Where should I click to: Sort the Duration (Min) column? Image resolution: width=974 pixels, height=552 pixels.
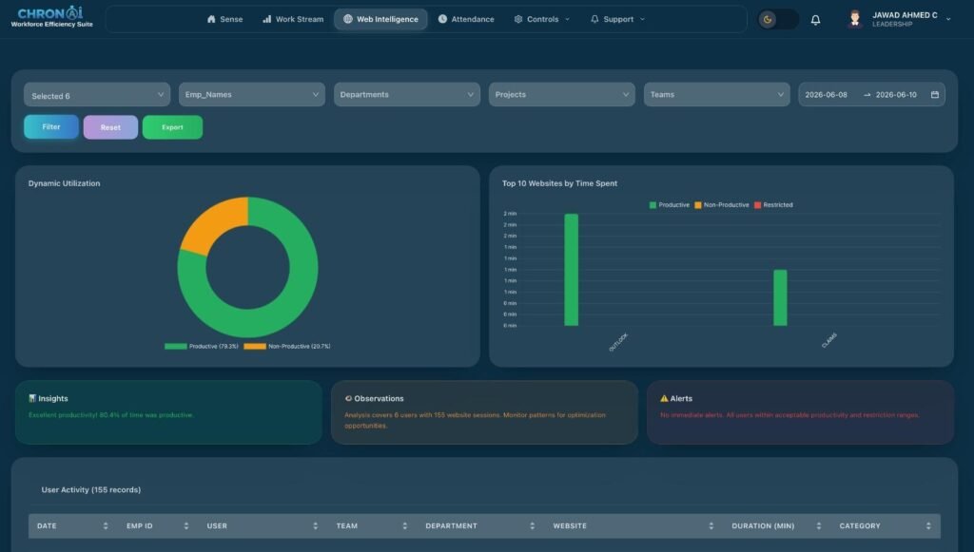(x=819, y=526)
